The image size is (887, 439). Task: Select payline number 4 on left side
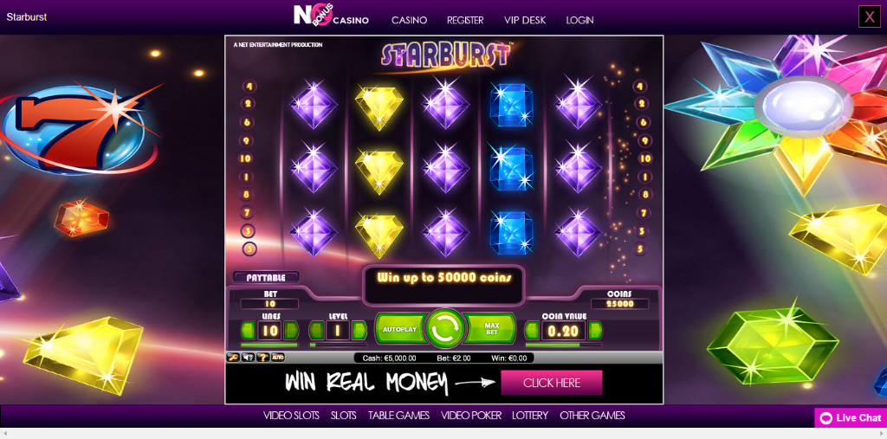click(249, 87)
